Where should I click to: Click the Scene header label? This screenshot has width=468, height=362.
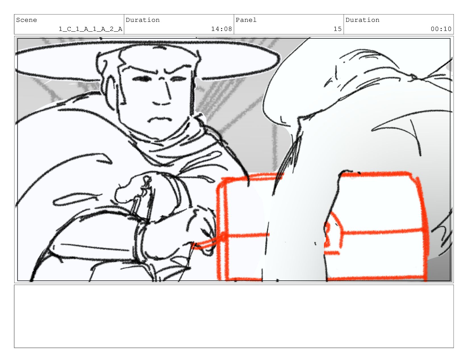tap(26, 20)
